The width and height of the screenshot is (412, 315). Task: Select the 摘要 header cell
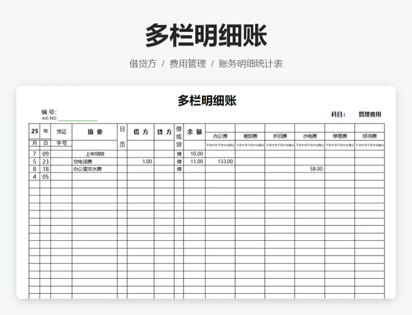(x=95, y=132)
